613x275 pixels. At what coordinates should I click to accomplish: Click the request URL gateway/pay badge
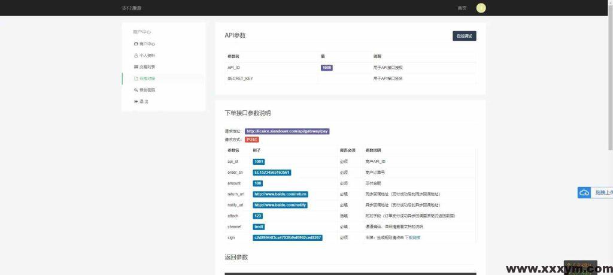pos(287,131)
